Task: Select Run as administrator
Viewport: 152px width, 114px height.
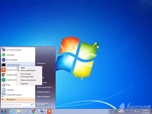Action: 29,70
